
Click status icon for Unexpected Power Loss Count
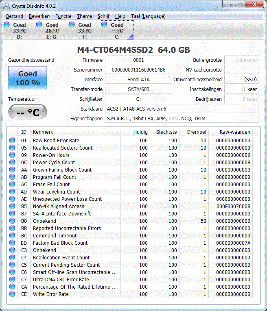pos(12,199)
